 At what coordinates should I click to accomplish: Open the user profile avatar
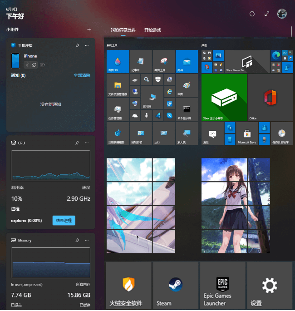coord(282,14)
